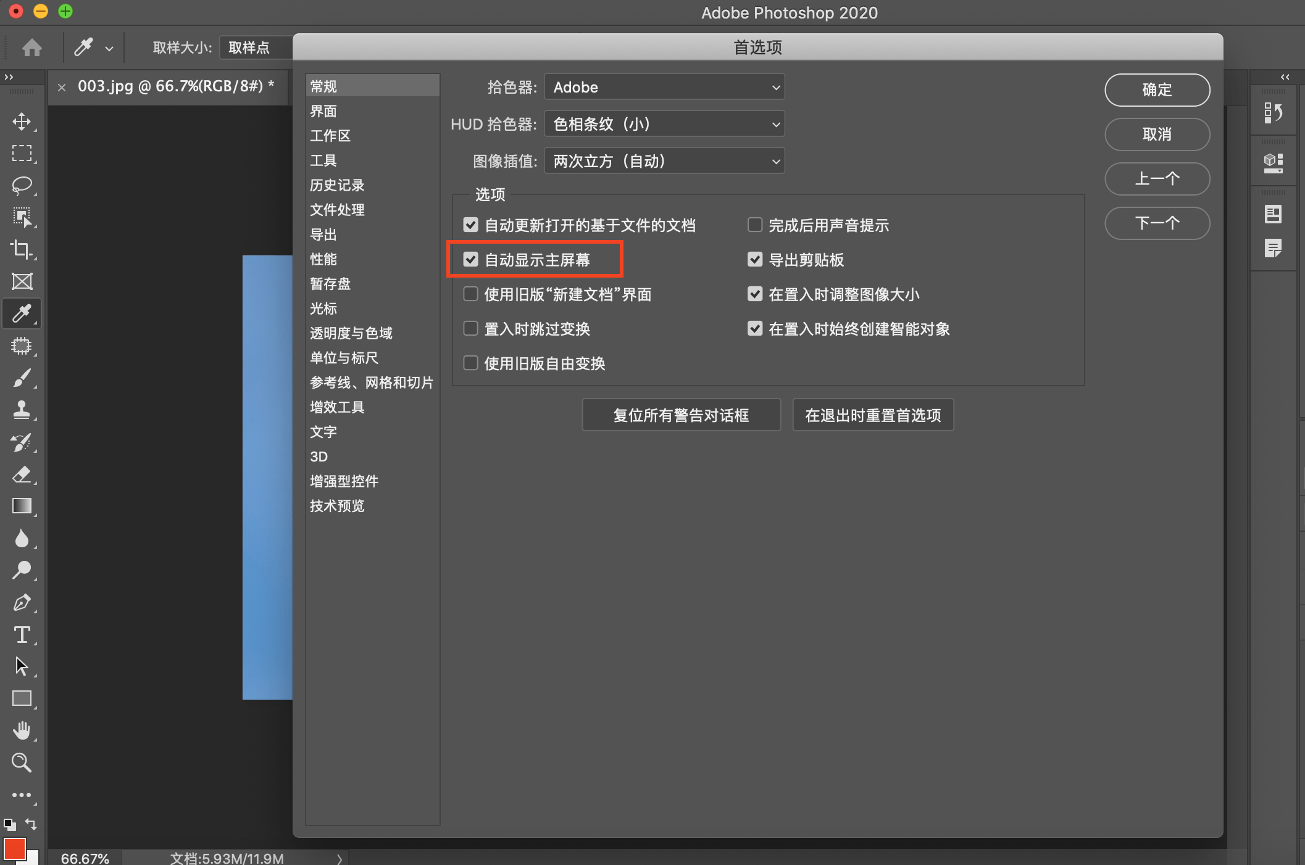The width and height of the screenshot is (1305, 865).
Task: Select the Hand tool
Action: [x=22, y=730]
